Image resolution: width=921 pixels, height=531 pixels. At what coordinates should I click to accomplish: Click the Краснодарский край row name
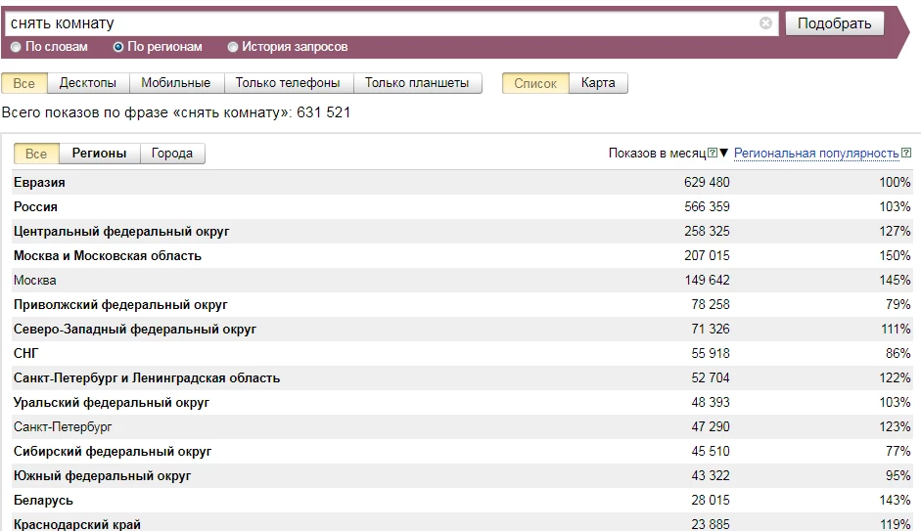point(77,524)
